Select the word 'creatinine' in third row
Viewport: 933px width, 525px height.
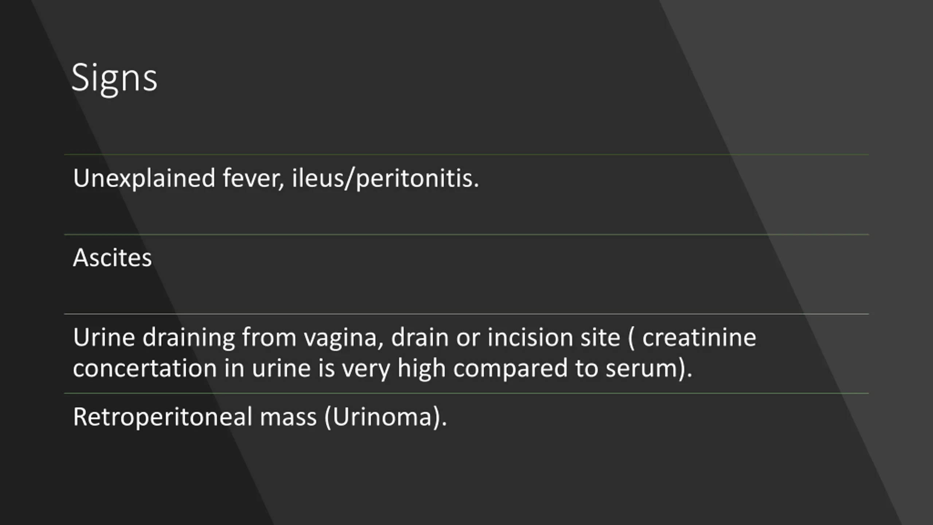(699, 337)
